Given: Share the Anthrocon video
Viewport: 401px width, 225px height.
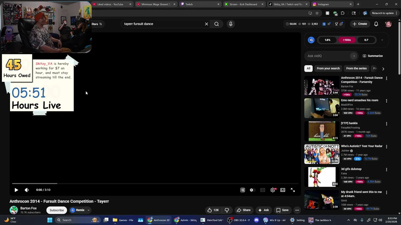Looking at the screenshot, I should (x=243, y=210).
